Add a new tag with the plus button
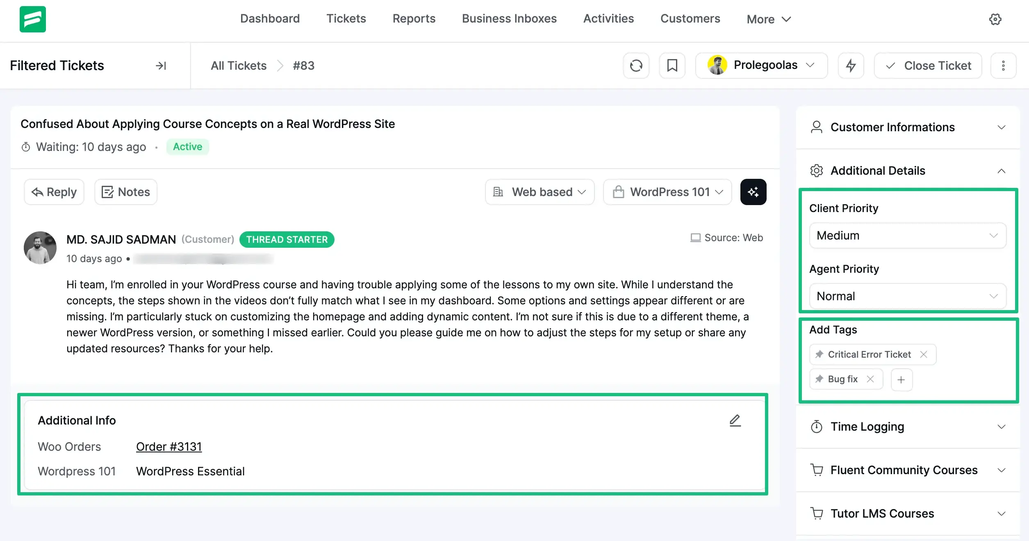 [902, 380]
